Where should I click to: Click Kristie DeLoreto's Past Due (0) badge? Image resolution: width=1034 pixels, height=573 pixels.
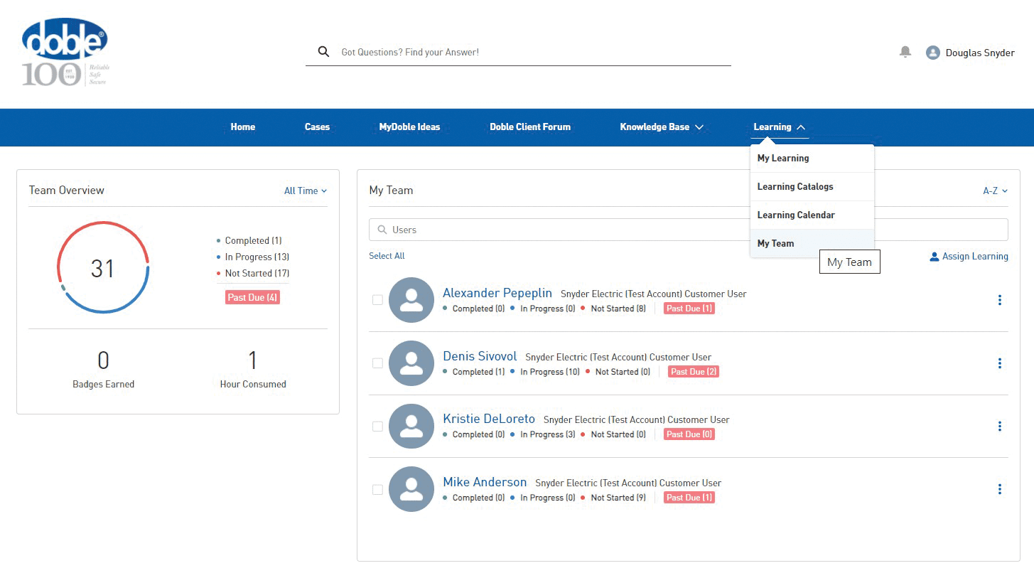(x=689, y=434)
